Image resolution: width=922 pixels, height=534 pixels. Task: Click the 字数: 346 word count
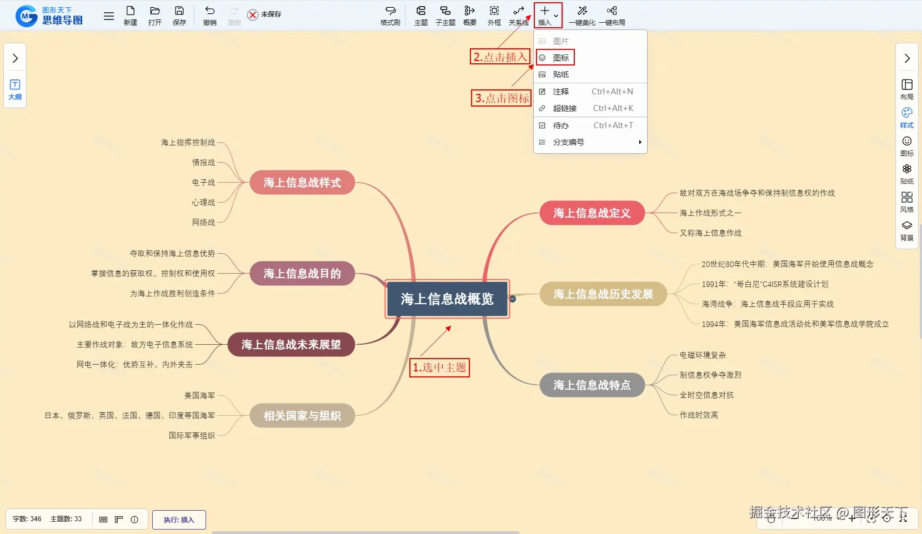click(27, 519)
